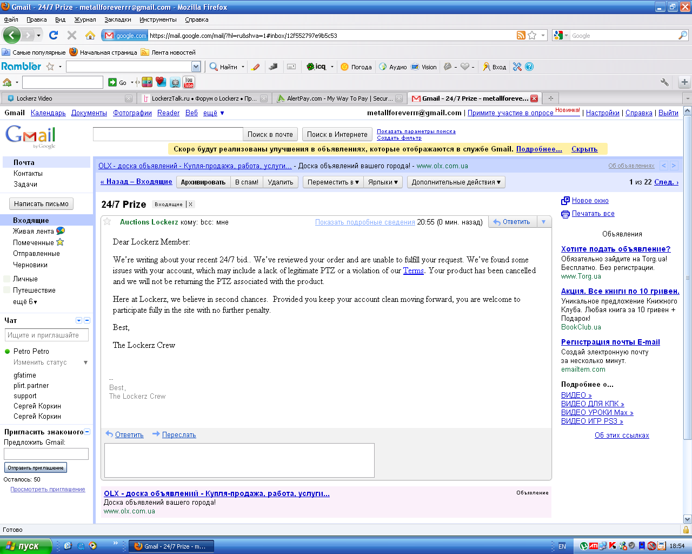Click the Rambler toolbar highlighter pencil icon
The image size is (692, 554).
256,67
